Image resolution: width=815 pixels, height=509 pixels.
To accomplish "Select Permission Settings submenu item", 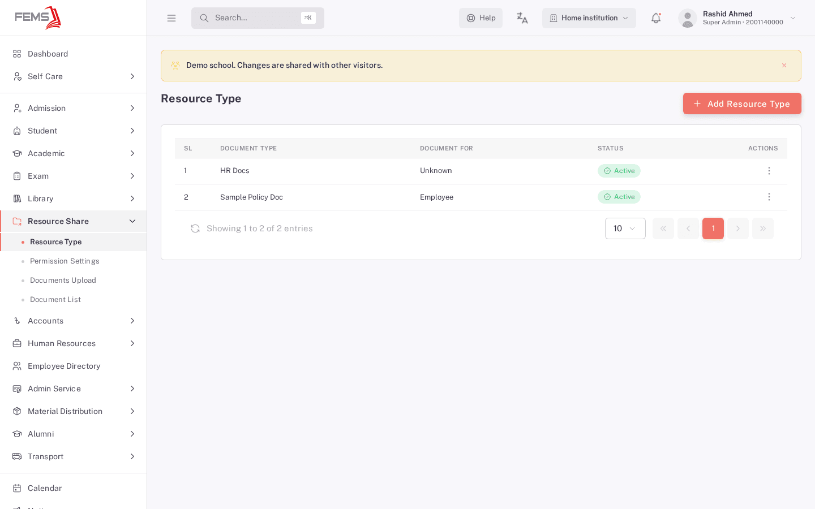I will pyautogui.click(x=74, y=261).
